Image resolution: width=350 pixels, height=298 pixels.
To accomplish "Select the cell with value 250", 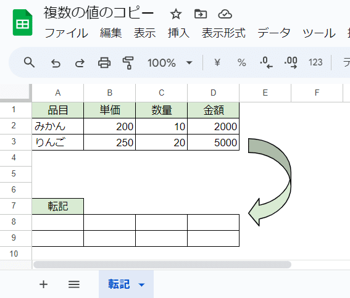I will 110,143.
